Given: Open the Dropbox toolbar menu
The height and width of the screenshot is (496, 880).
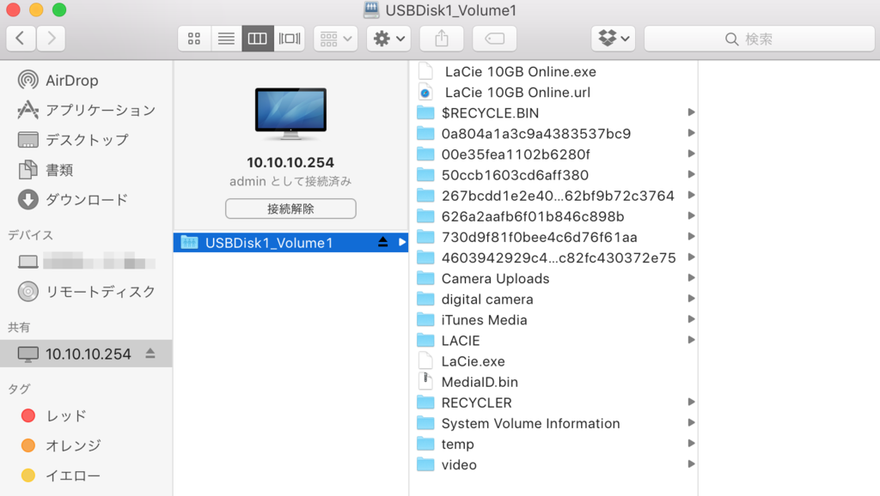Looking at the screenshot, I should coord(614,38).
